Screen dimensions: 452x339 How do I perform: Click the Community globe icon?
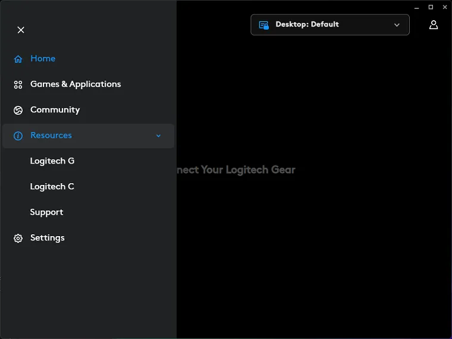tap(18, 110)
